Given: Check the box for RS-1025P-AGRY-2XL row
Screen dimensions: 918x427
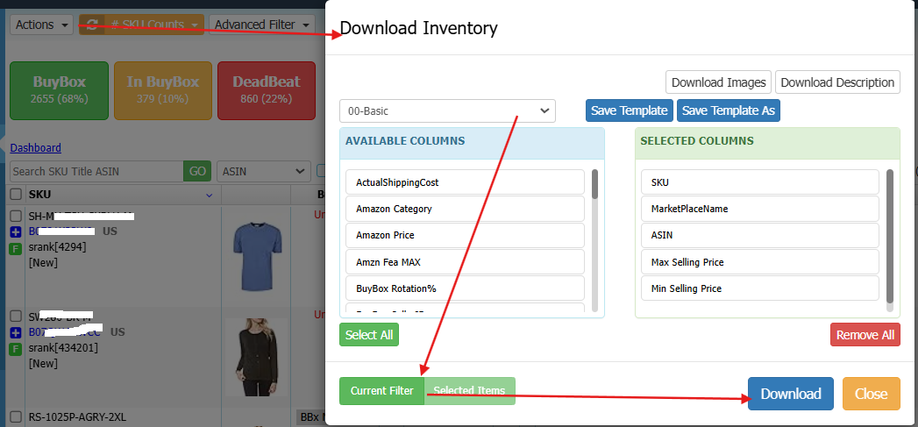Looking at the screenshot, I should tap(16, 417).
